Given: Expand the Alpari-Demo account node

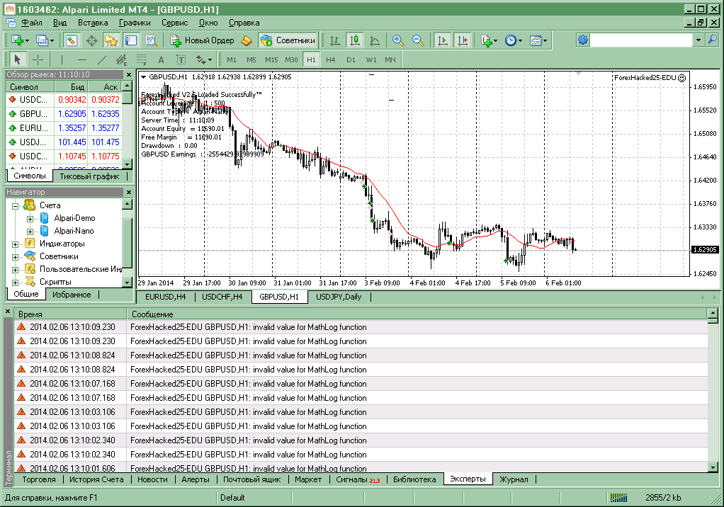Looking at the screenshot, I should coord(30,219).
